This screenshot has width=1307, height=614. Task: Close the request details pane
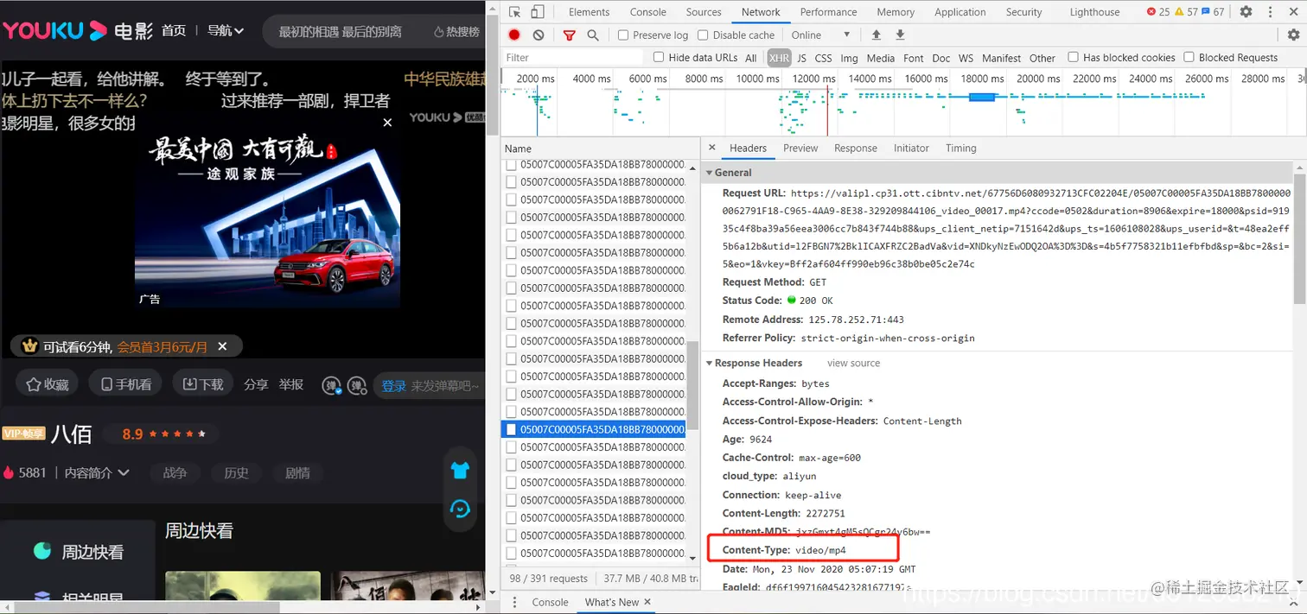pyautogui.click(x=711, y=148)
